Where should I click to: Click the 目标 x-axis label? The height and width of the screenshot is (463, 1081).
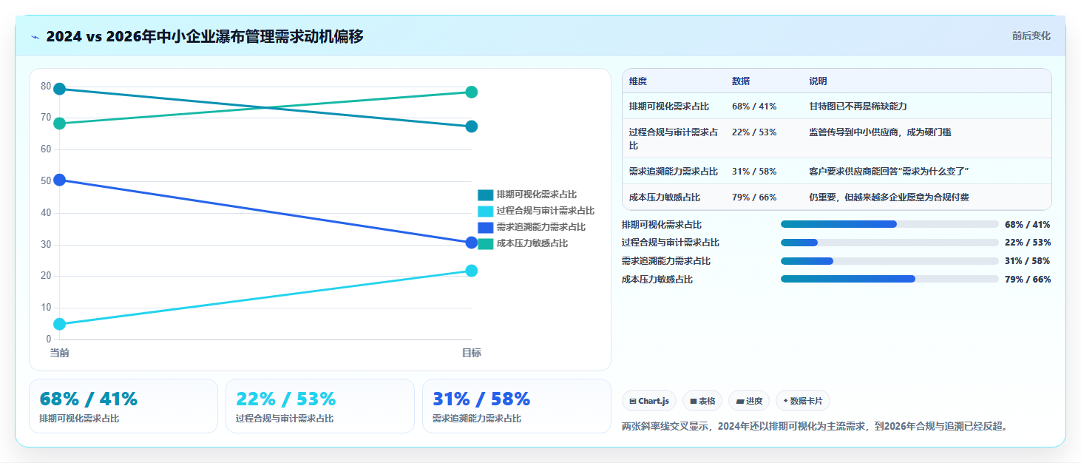point(472,353)
